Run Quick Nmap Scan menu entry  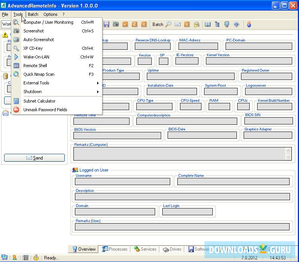point(56,74)
